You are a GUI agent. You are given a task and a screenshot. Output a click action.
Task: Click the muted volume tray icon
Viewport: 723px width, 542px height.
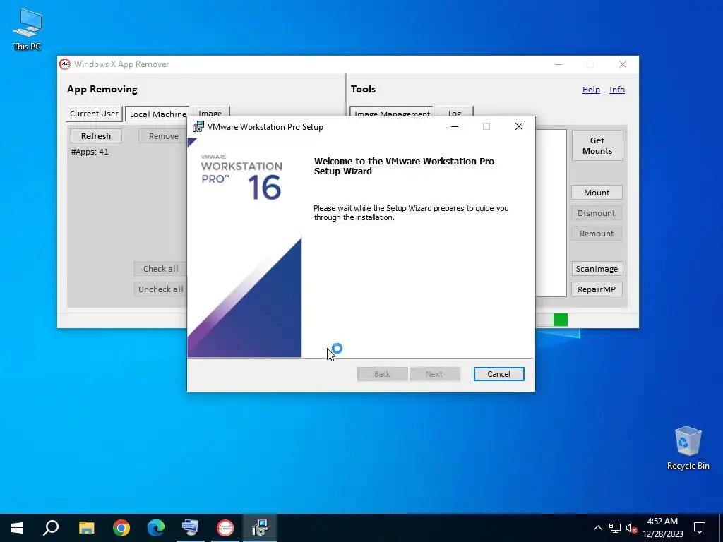[631, 528]
